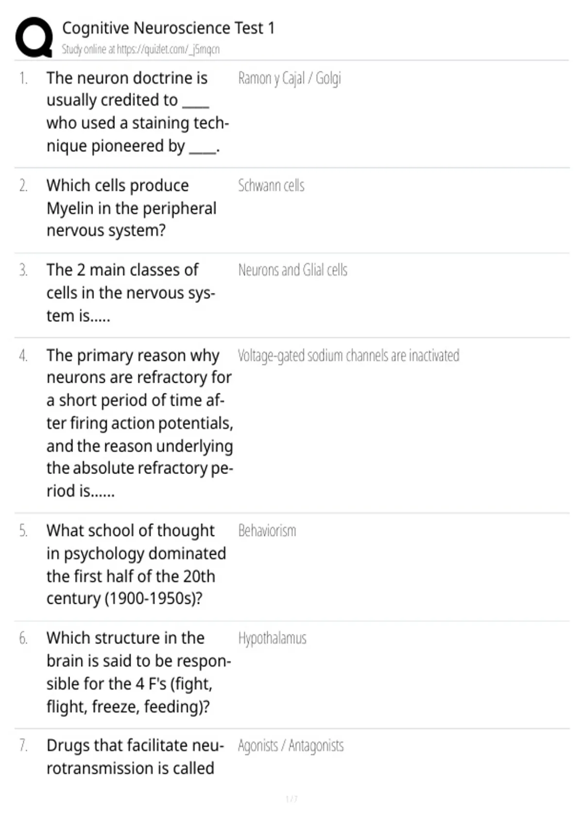583x826 pixels.
Task: Select the voltage-gated sodium channels answer
Action: point(348,356)
